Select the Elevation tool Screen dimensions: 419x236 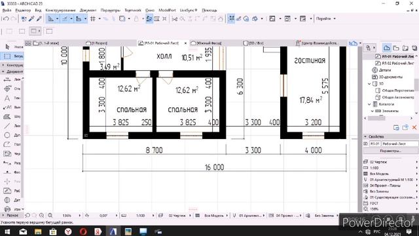[x=7, y=172]
